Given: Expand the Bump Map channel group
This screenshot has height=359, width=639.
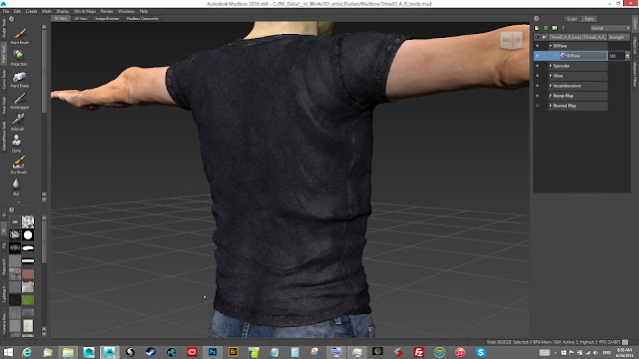Looking at the screenshot, I should click(x=550, y=96).
